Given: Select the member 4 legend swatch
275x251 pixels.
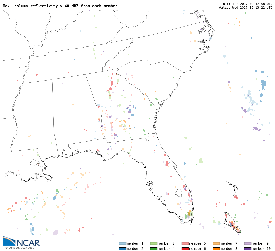Looking at the screenshot, I should tap(154, 249).
